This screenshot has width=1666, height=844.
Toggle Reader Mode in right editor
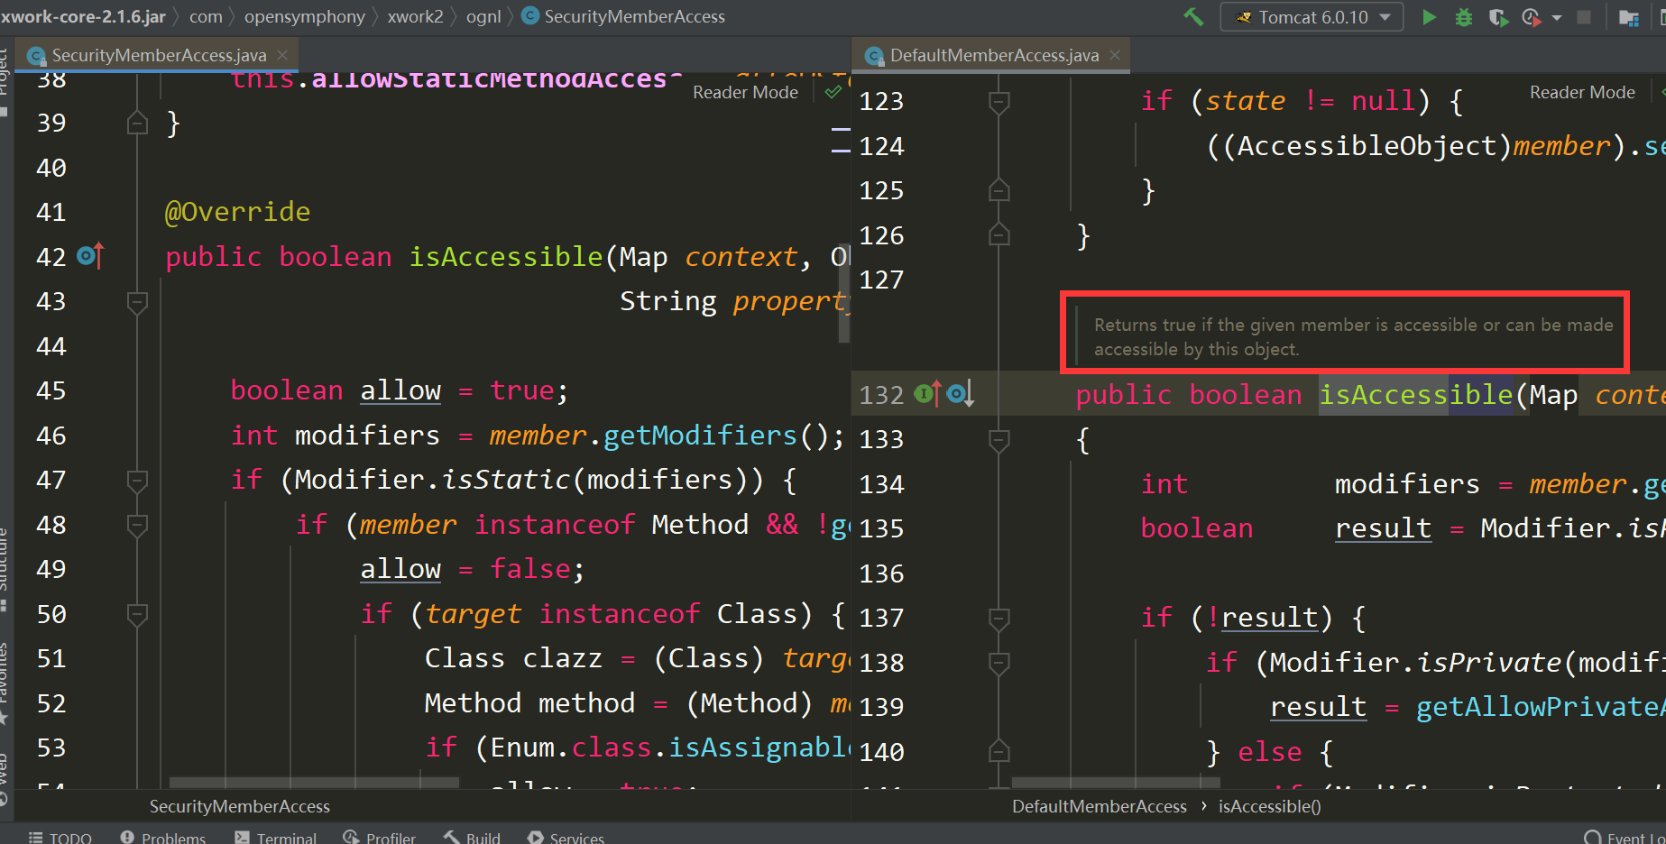pyautogui.click(x=1582, y=92)
